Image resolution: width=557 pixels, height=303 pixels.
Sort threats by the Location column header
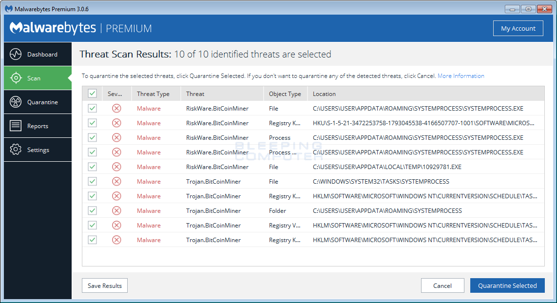tap(326, 94)
